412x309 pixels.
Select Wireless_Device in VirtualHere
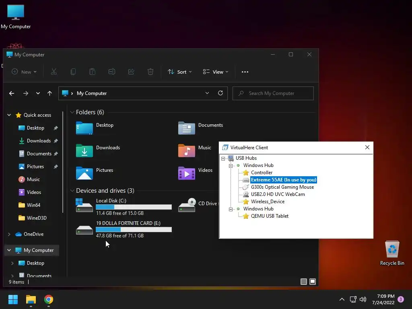tap(268, 202)
